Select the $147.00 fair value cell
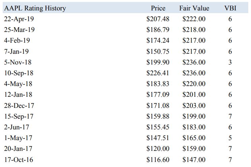This screenshot has width=251, height=167. pos(194,160)
